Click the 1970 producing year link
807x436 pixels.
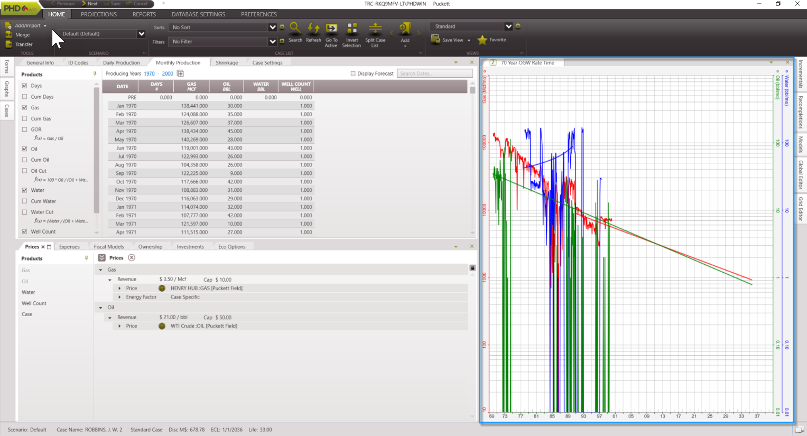click(x=149, y=74)
